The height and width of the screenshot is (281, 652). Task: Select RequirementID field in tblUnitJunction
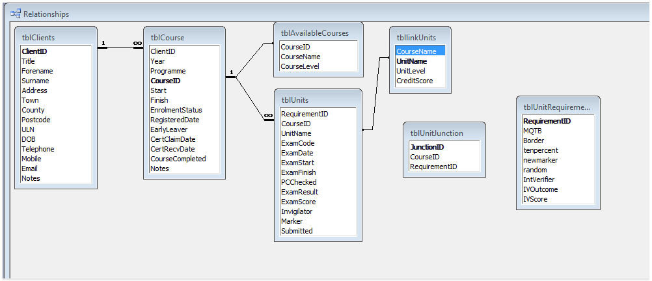pos(444,167)
